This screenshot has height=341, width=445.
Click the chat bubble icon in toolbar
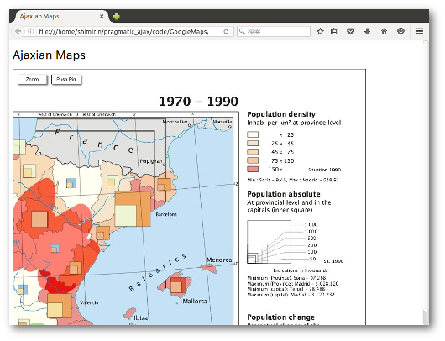(400, 31)
